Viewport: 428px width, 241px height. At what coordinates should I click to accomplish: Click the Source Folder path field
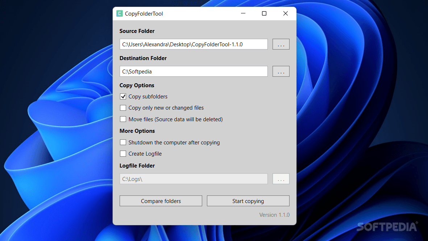click(194, 44)
